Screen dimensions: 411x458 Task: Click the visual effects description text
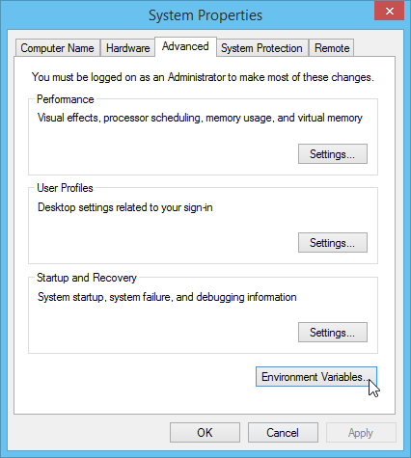coord(200,118)
